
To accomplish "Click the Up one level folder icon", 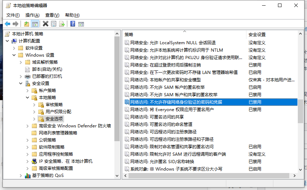I will pos(27,24).
